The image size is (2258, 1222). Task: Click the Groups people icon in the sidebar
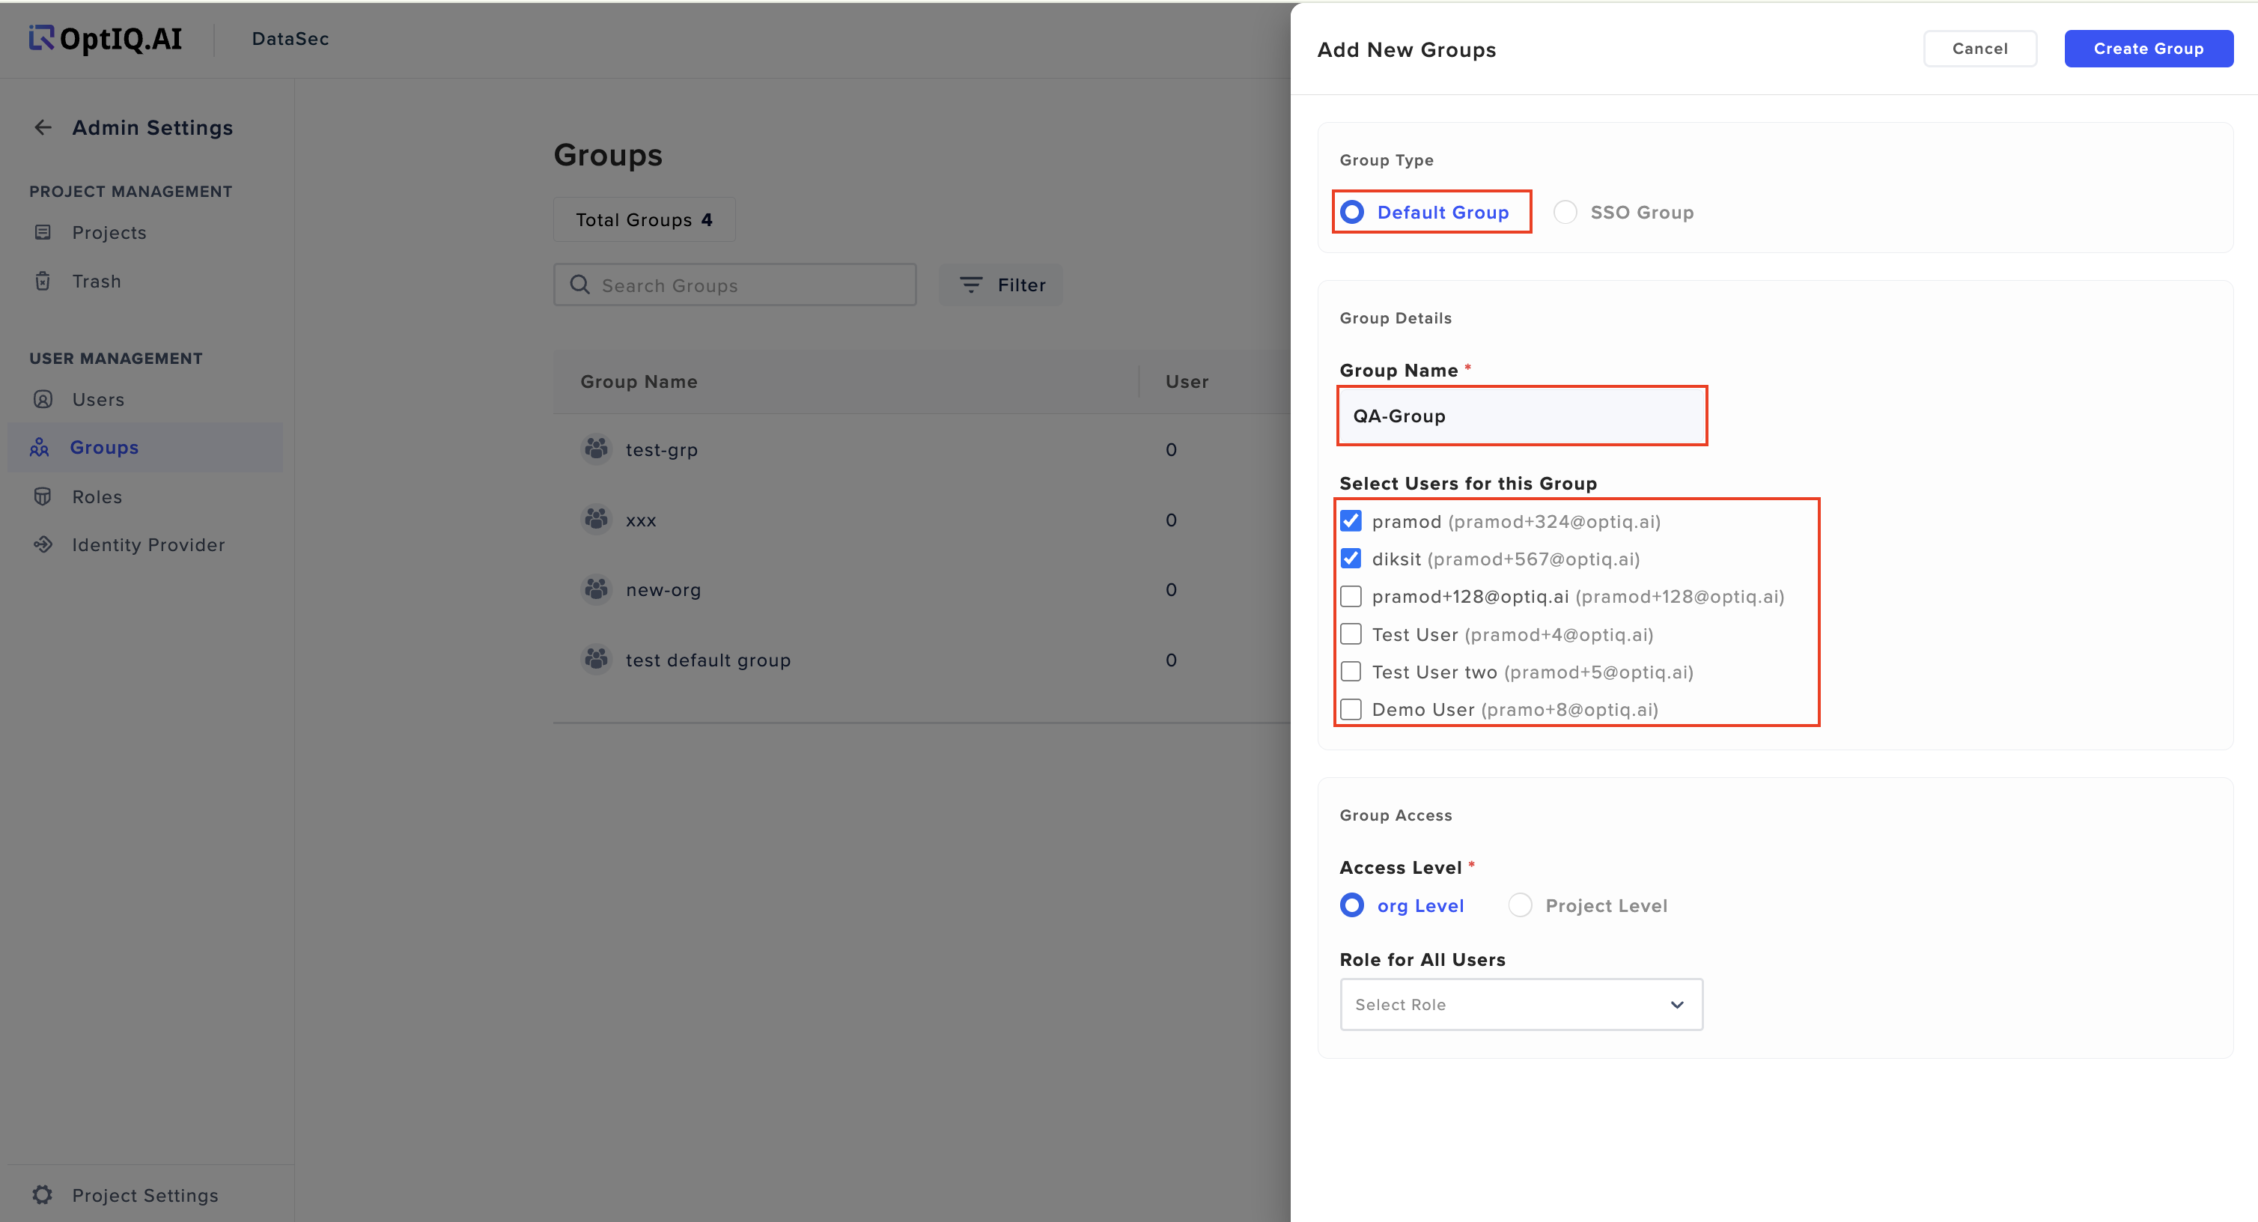40,448
